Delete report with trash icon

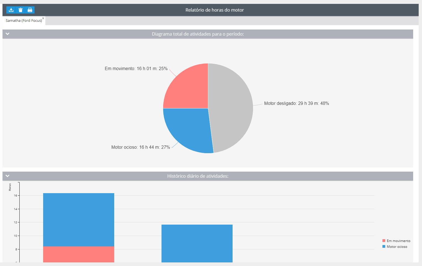click(x=20, y=10)
